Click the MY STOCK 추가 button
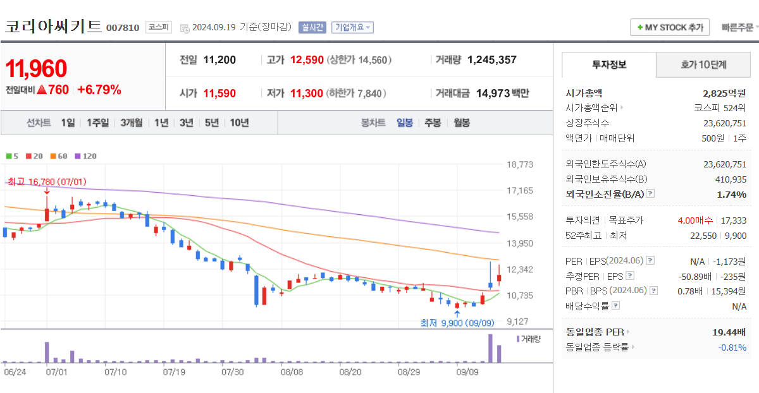Screen dimensions: 759x393 pos(670,28)
